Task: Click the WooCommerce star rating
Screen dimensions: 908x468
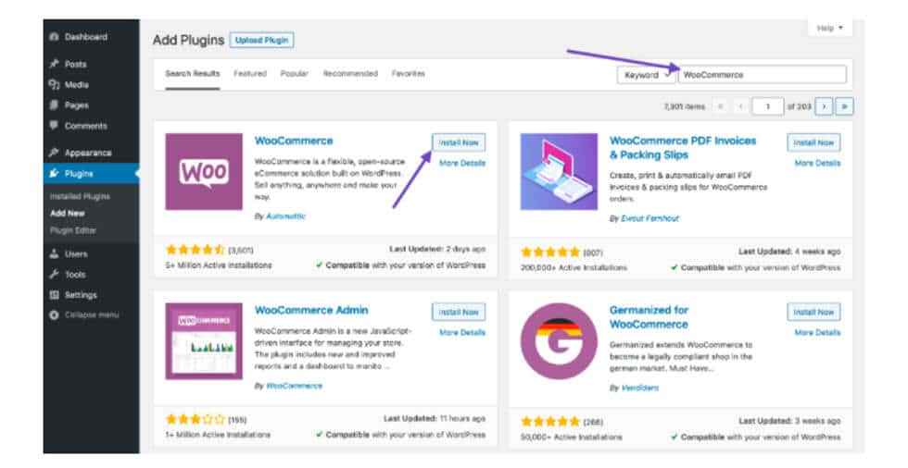Action: click(x=195, y=250)
